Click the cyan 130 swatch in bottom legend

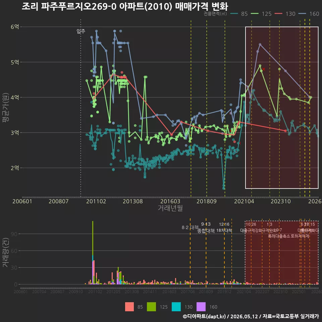[176, 307]
